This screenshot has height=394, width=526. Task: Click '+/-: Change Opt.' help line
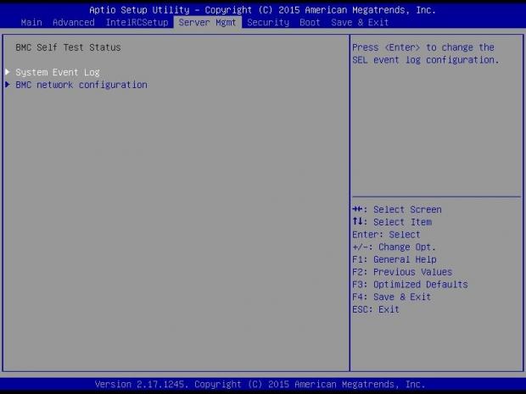(x=394, y=247)
